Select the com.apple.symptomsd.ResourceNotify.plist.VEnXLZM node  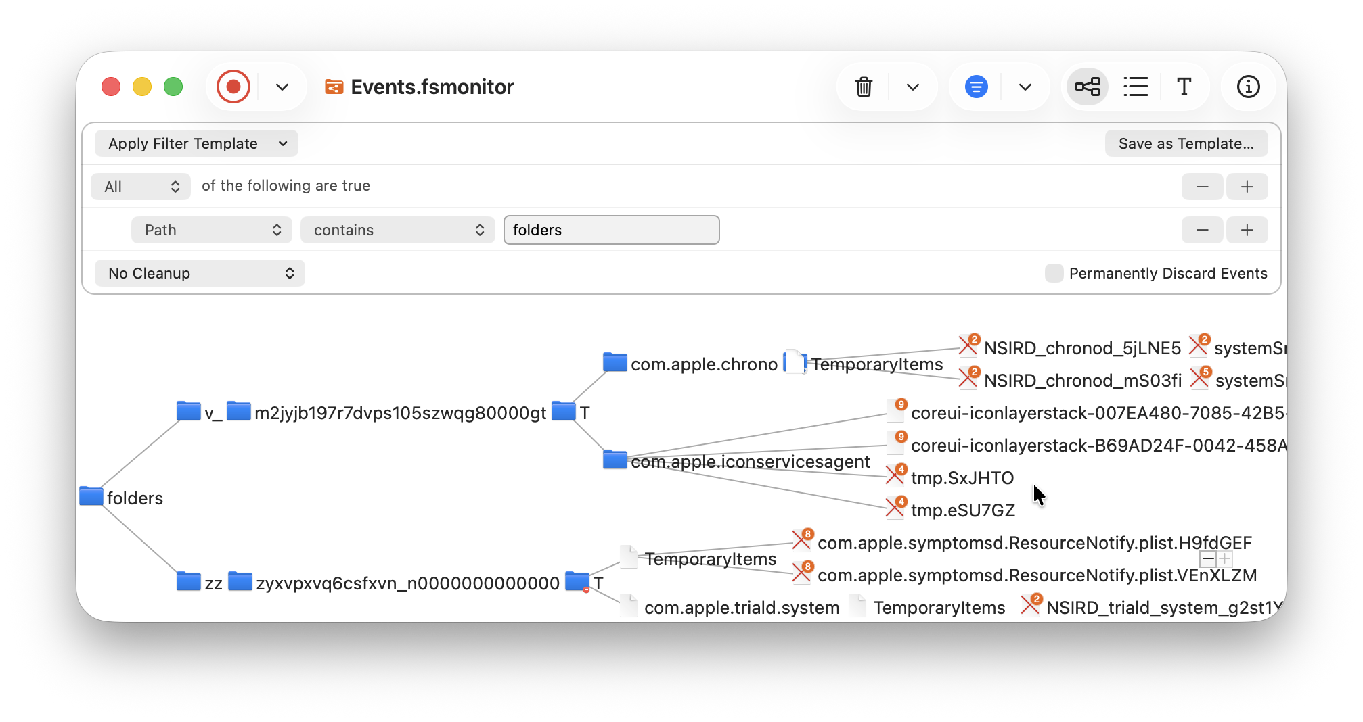point(1025,575)
